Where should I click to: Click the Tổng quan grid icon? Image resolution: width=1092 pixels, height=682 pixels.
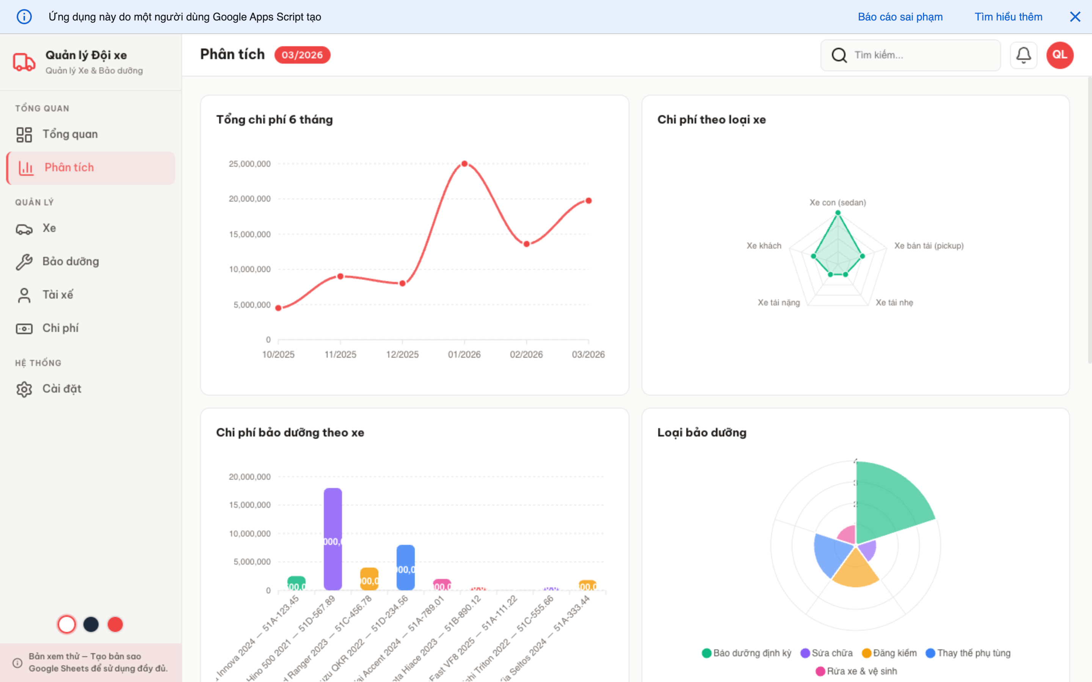coord(24,135)
